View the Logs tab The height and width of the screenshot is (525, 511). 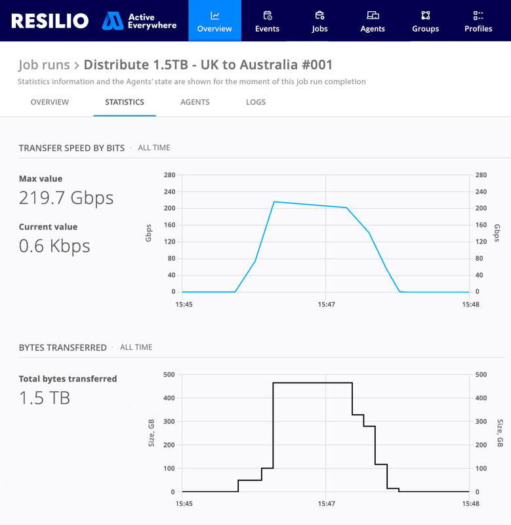click(x=256, y=102)
